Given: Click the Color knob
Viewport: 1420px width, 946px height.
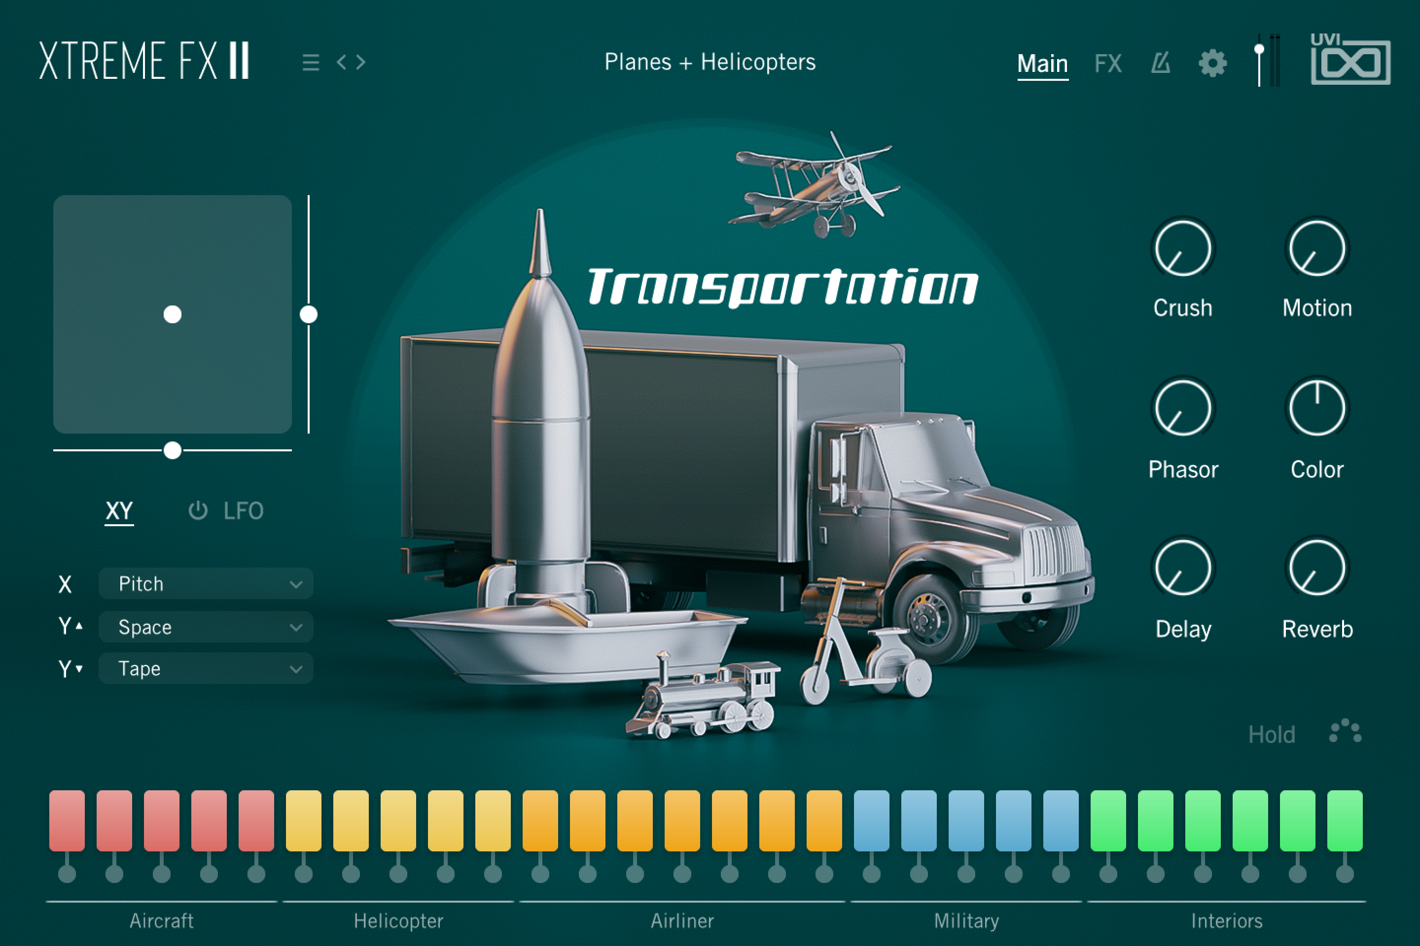Looking at the screenshot, I should click(1317, 408).
